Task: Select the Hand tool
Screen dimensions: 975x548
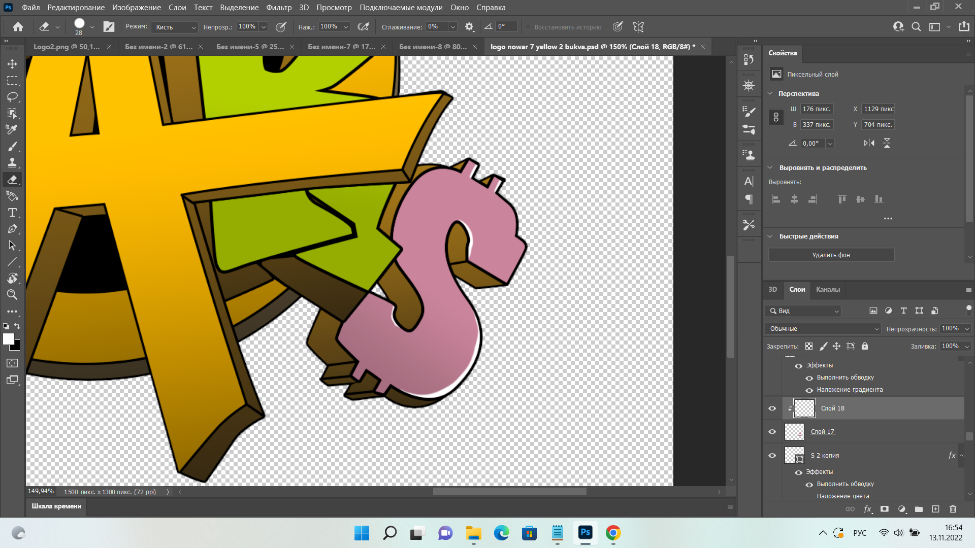Action: [x=12, y=278]
